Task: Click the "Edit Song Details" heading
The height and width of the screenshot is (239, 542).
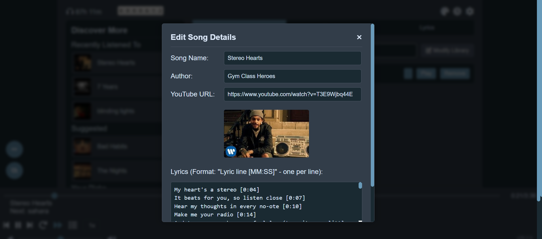Action: [x=203, y=37]
